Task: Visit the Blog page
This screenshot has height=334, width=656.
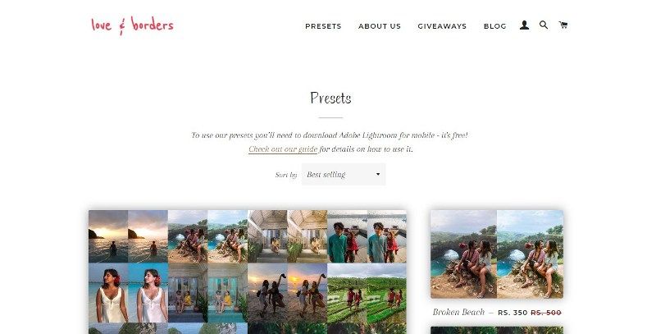Action: pyautogui.click(x=495, y=26)
